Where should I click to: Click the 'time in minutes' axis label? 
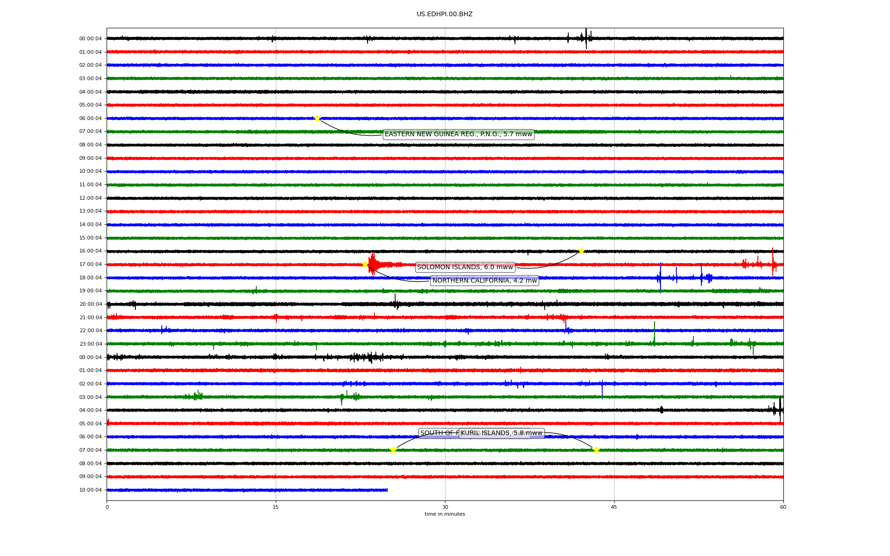pos(445,514)
